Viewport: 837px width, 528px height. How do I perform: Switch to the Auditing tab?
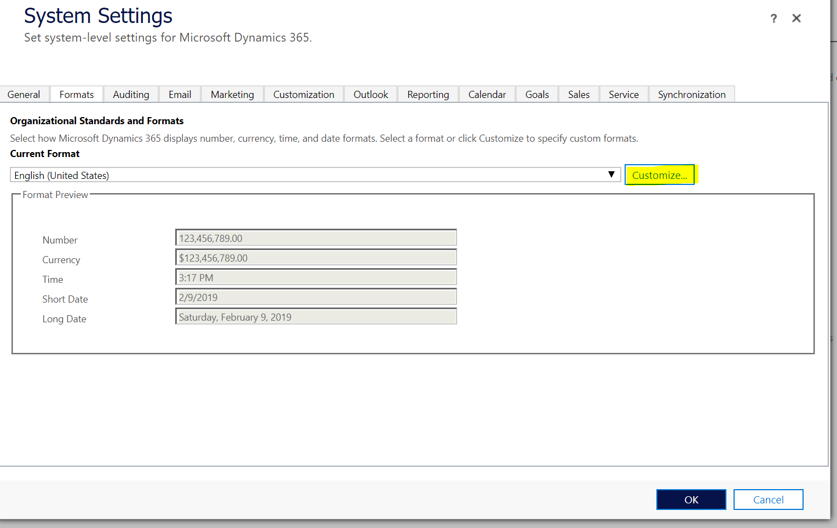point(130,94)
